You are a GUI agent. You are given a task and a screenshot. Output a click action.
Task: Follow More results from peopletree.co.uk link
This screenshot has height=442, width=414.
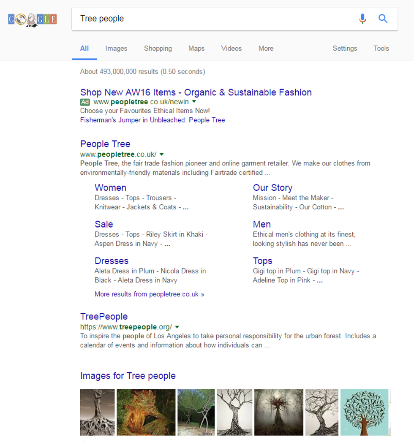[149, 294]
